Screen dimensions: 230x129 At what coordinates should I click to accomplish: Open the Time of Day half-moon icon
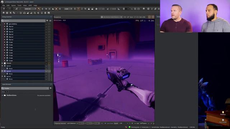[38, 13]
